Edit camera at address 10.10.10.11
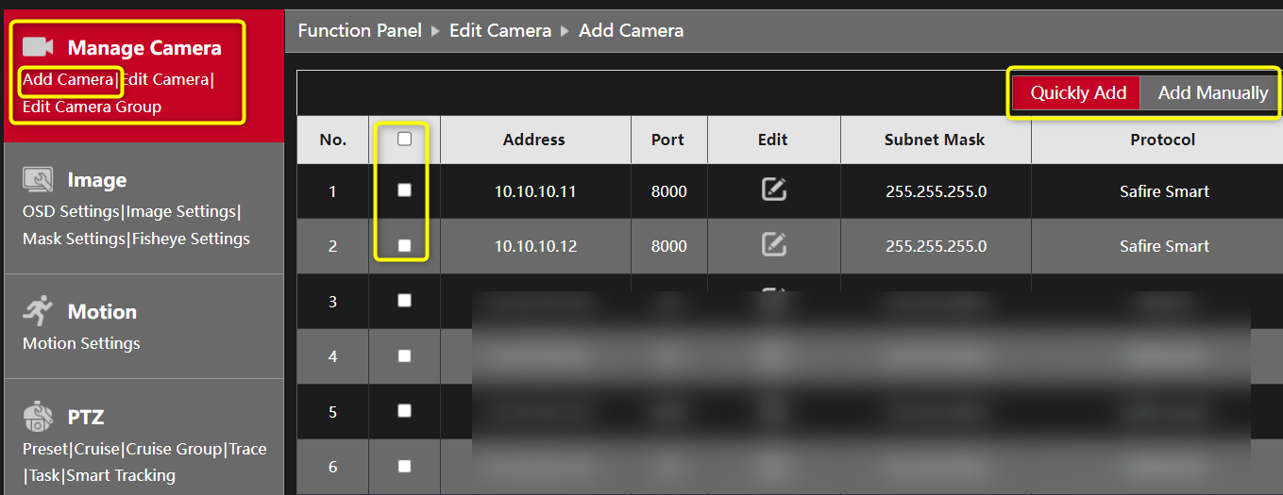 click(773, 190)
